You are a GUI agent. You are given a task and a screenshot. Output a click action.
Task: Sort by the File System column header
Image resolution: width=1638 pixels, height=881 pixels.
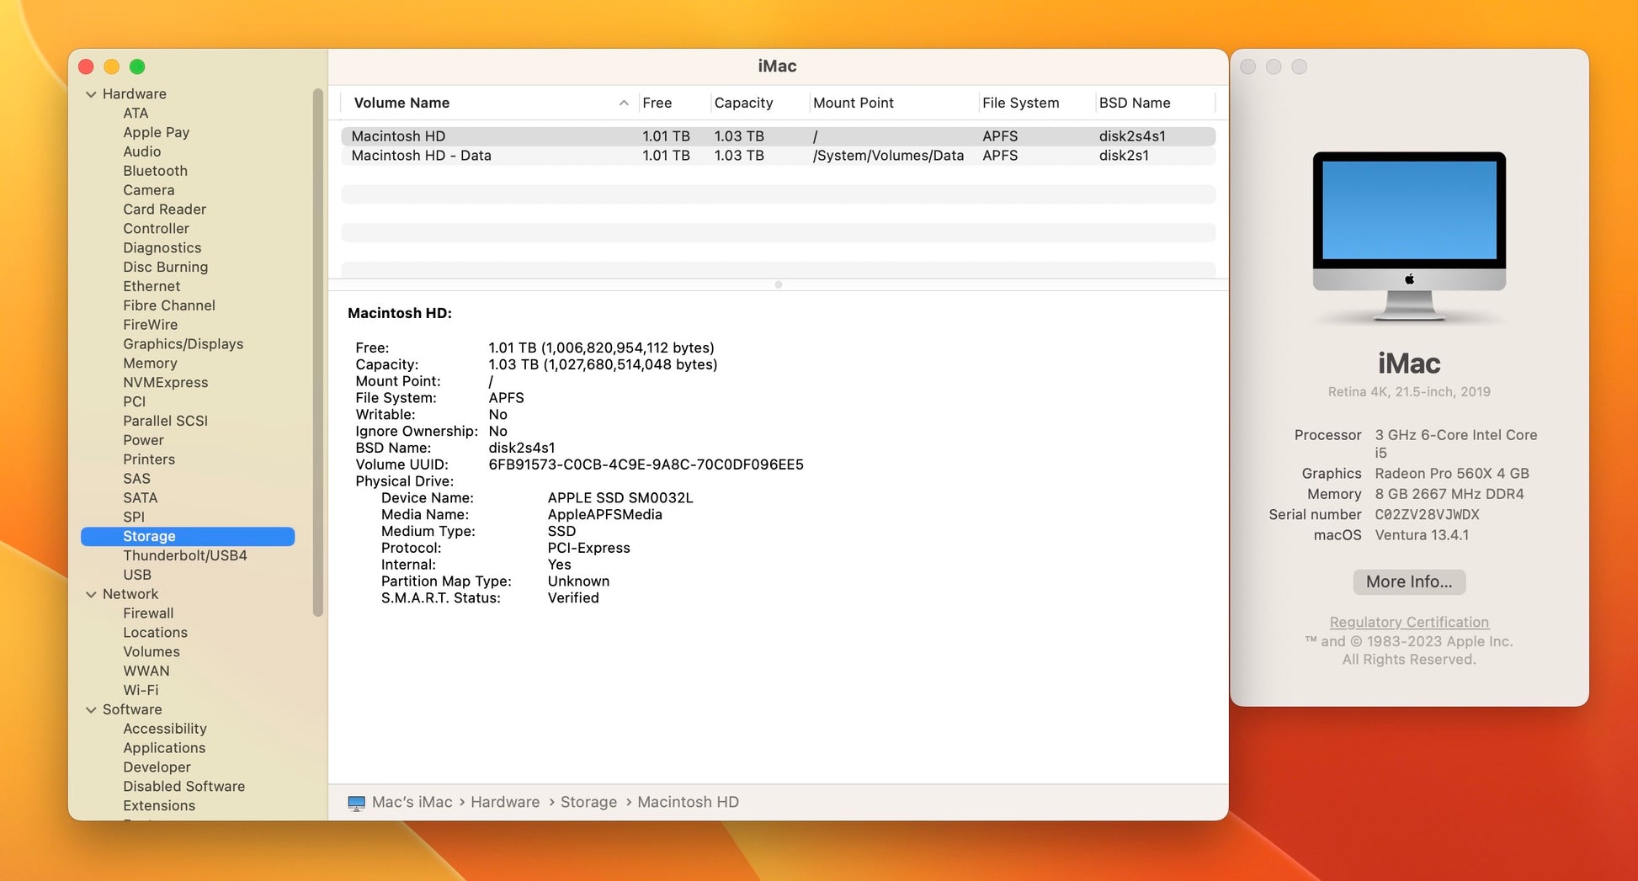pyautogui.click(x=1020, y=103)
